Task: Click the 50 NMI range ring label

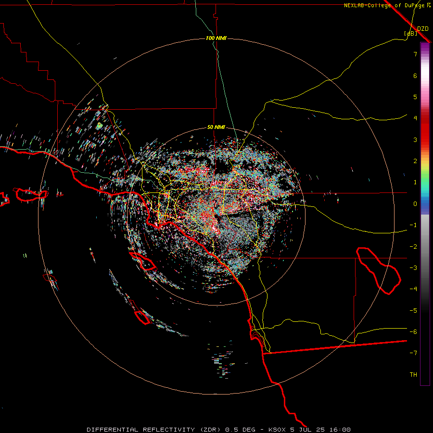Action: tap(216, 127)
